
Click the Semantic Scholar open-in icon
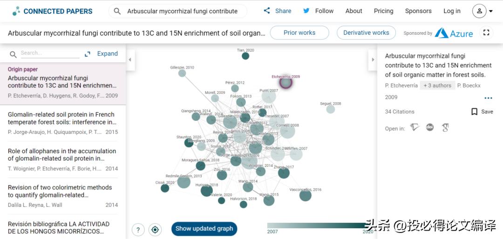415,127
